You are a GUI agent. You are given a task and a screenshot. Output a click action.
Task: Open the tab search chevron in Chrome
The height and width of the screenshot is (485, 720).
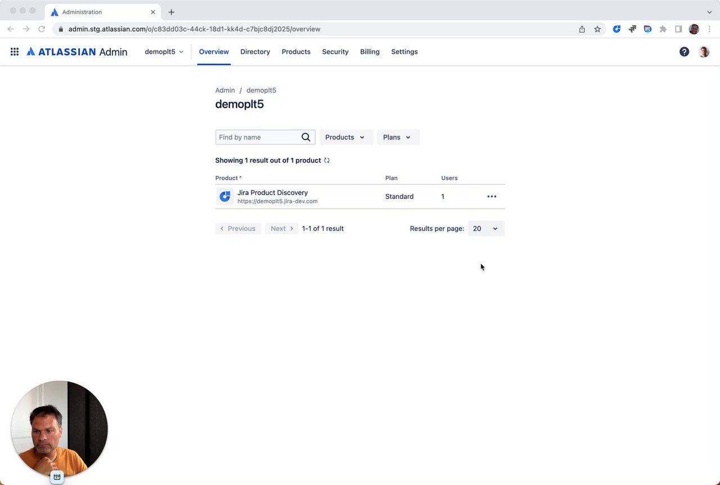click(x=709, y=12)
